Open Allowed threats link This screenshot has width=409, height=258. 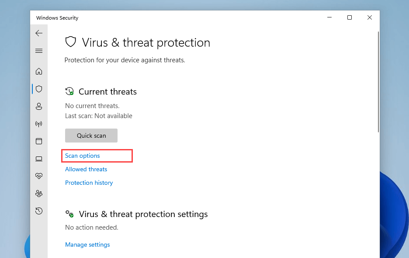point(86,169)
